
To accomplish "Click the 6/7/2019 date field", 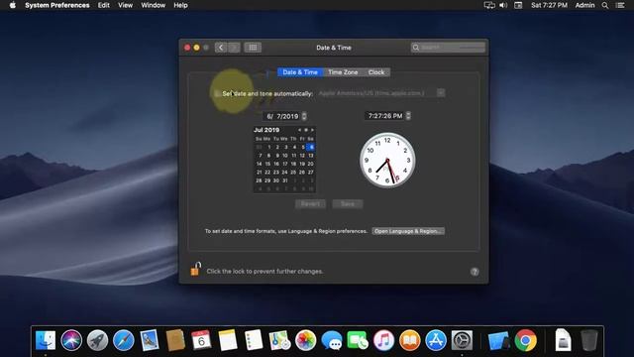I will click(281, 116).
